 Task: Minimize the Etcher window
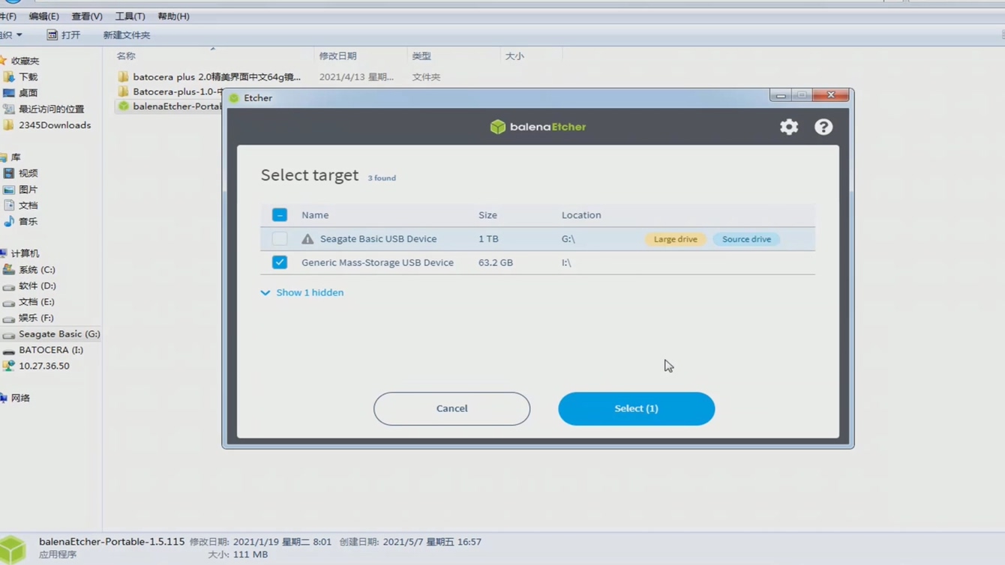[781, 96]
